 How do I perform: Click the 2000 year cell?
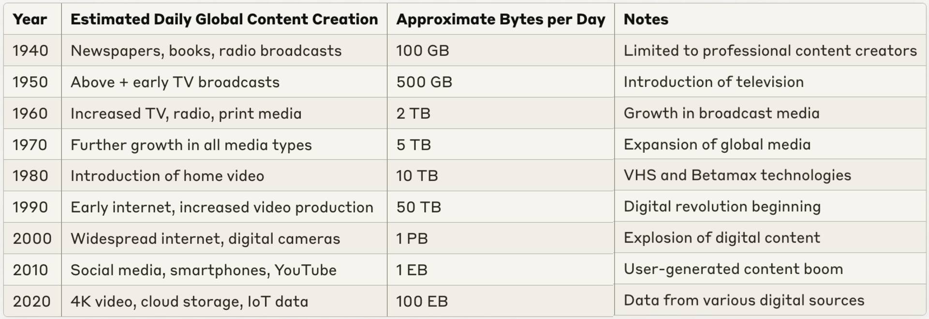(x=32, y=239)
